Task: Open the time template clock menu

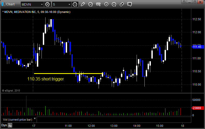Action: pos(75,4)
